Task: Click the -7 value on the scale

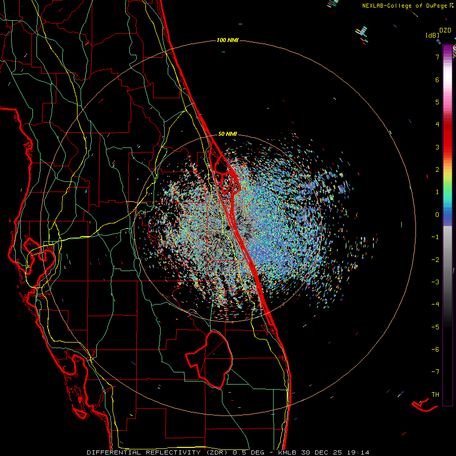Action: (435, 372)
